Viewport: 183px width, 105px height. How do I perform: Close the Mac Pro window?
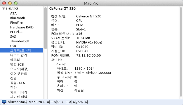tap(4, 3)
